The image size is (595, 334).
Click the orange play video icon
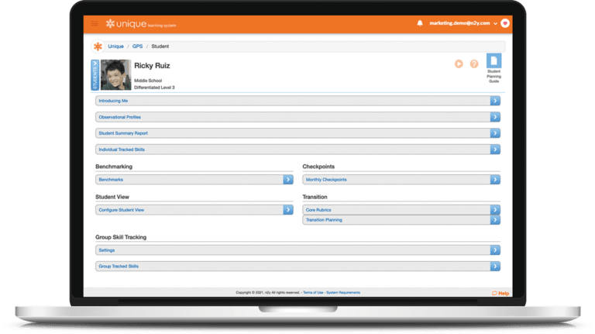pyautogui.click(x=459, y=64)
